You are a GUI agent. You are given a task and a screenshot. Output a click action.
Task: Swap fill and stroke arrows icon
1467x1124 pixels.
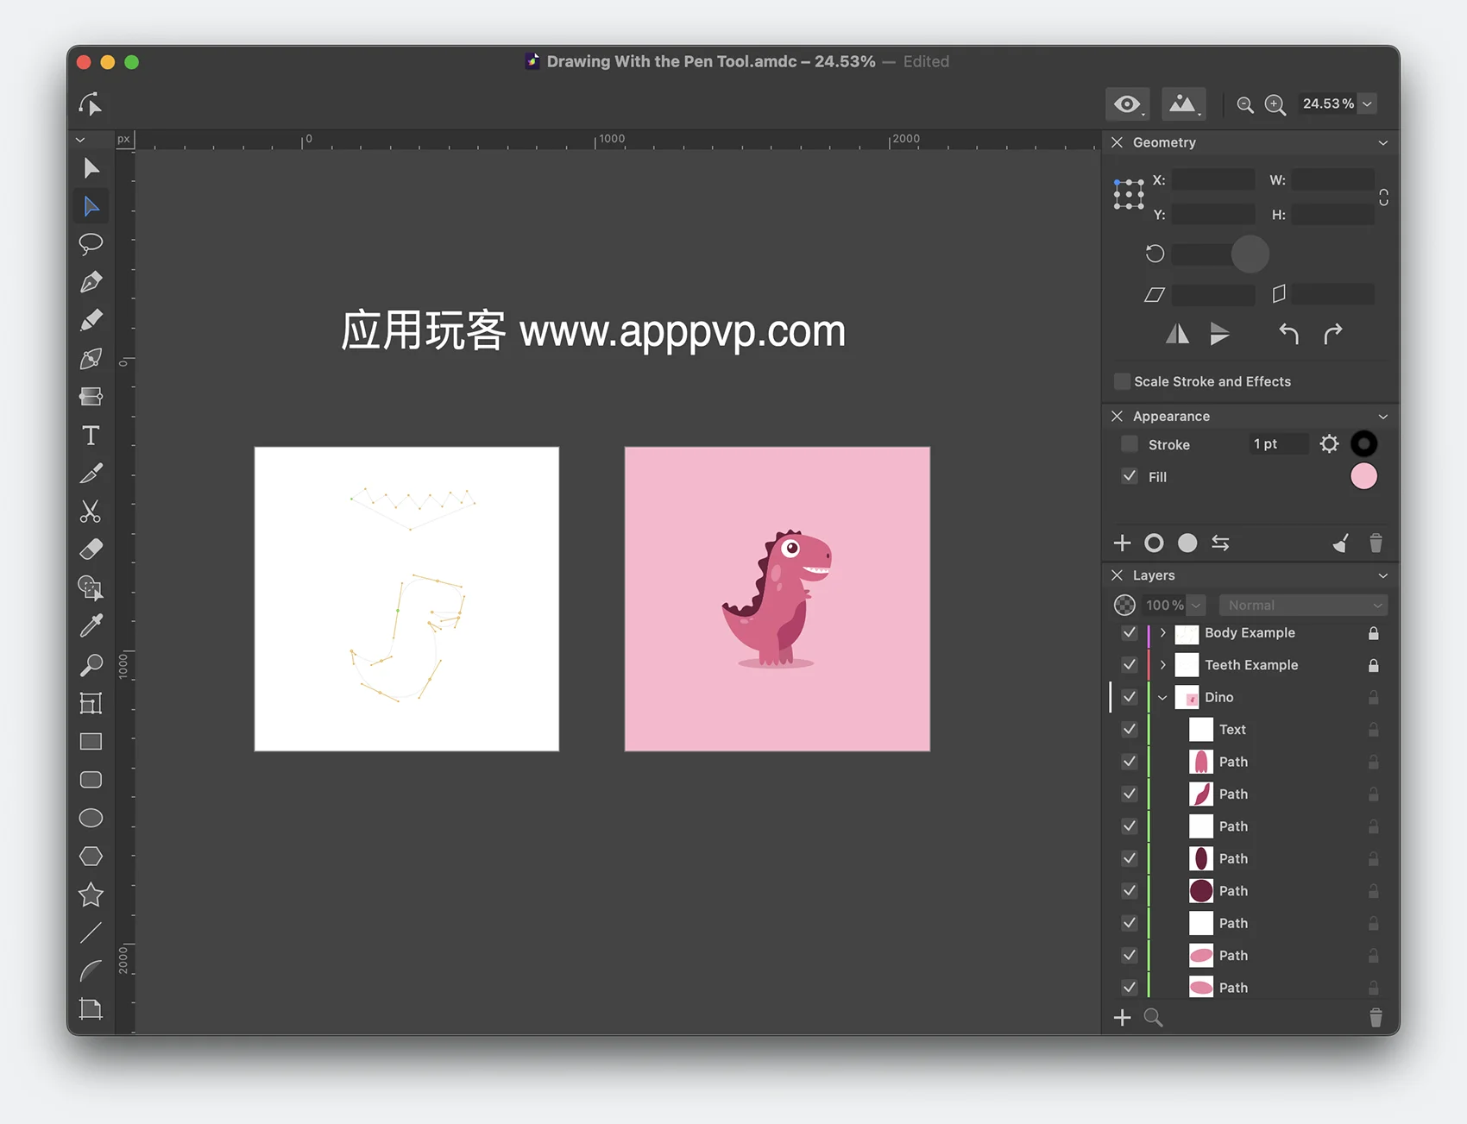1220,543
